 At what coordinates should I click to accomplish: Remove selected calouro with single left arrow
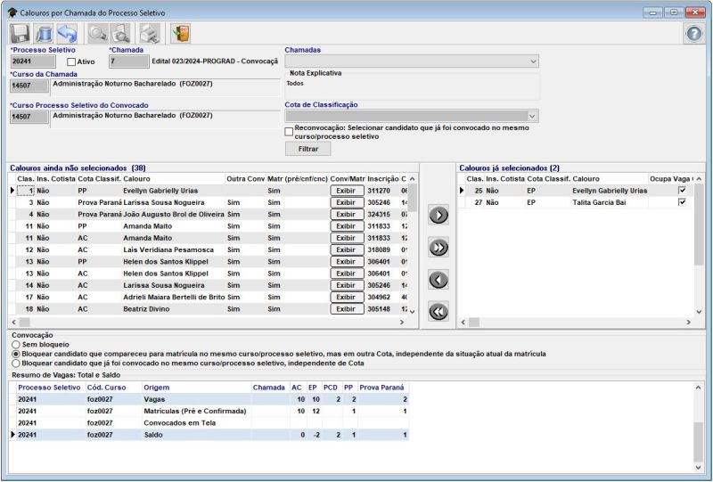pos(438,280)
